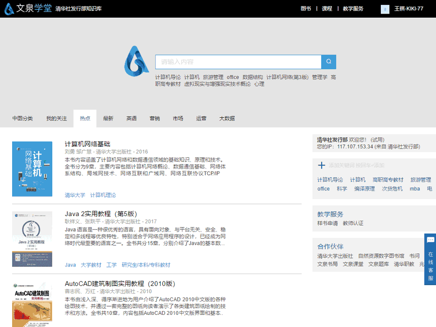Switch to the 运营 tab
Image resolution: width=436 pixels, height=327 pixels.
click(x=201, y=119)
